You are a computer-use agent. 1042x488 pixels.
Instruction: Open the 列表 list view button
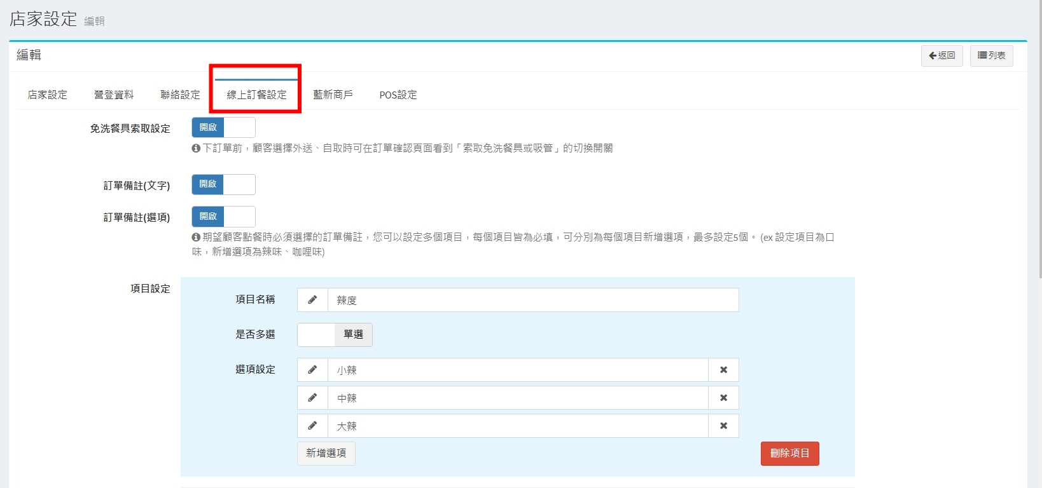click(x=991, y=56)
